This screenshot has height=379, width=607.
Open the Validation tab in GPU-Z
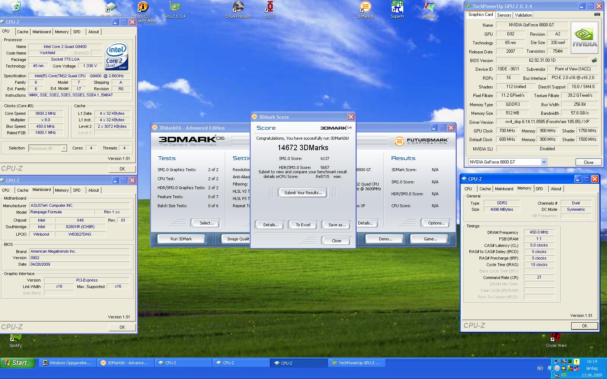pyautogui.click(x=523, y=15)
